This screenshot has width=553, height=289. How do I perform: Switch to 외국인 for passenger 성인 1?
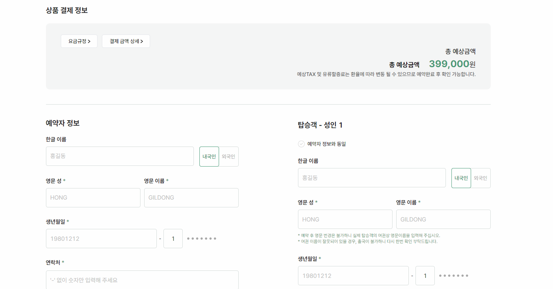pos(481,178)
